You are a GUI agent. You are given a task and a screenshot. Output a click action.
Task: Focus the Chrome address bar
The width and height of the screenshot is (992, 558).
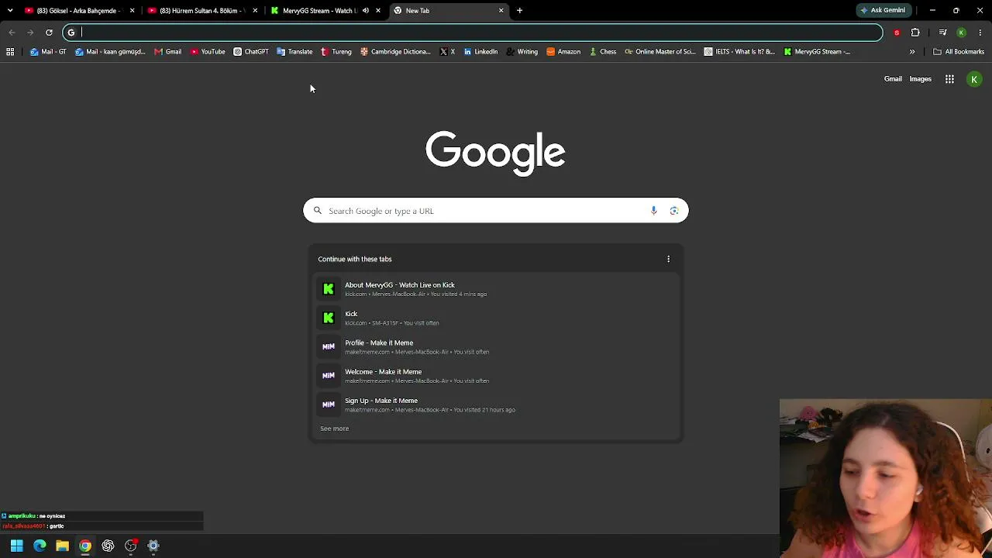point(473,33)
